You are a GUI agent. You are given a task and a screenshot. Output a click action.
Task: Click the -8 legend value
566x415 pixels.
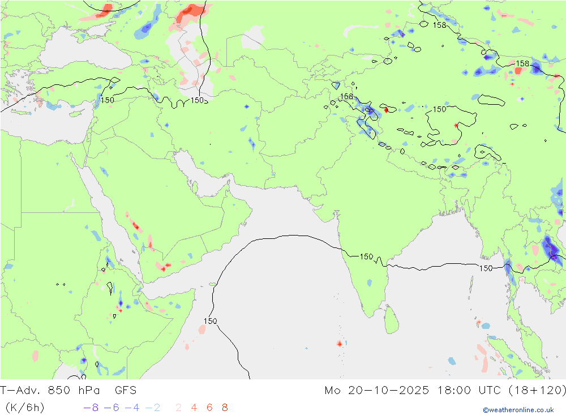tap(91, 408)
